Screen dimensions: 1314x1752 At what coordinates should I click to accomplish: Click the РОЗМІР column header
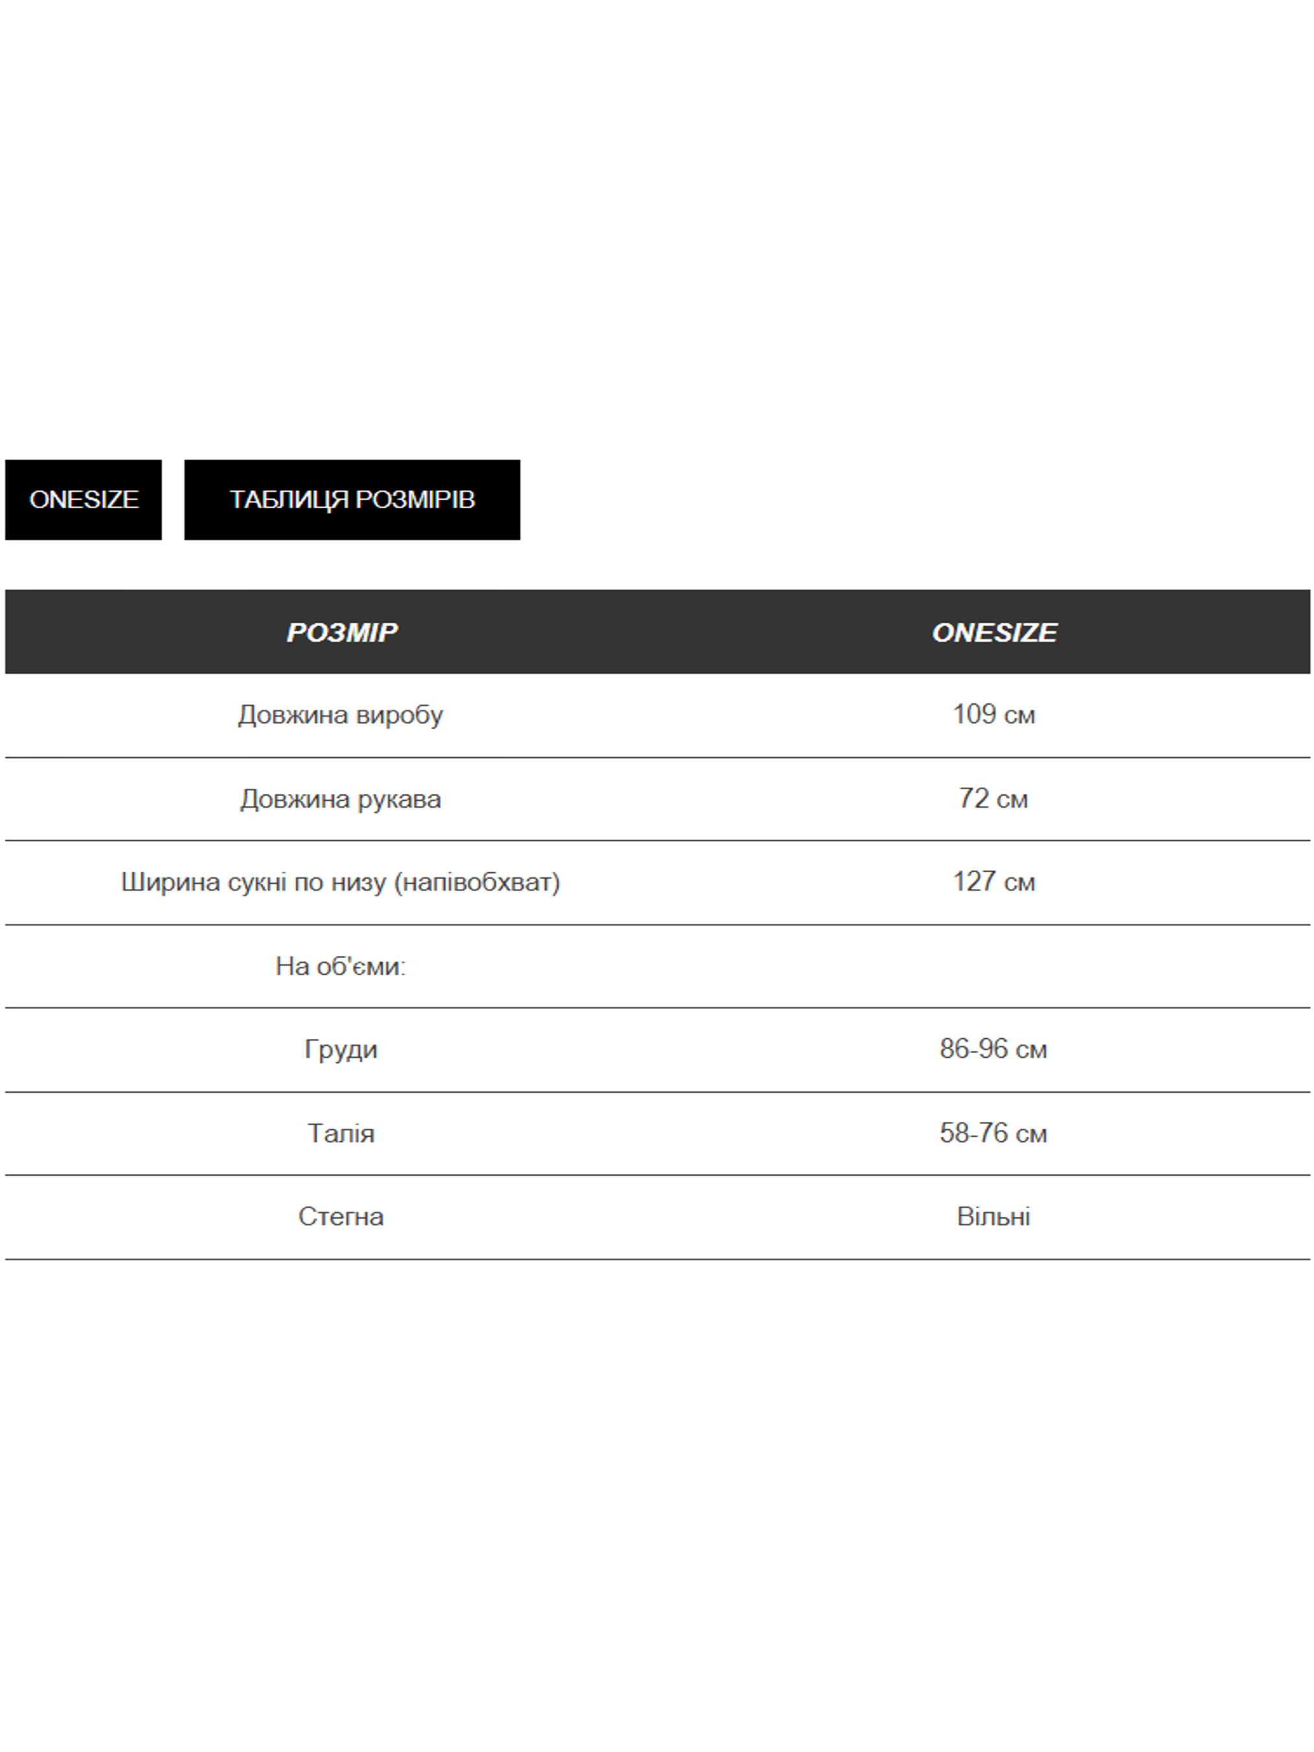341,632
